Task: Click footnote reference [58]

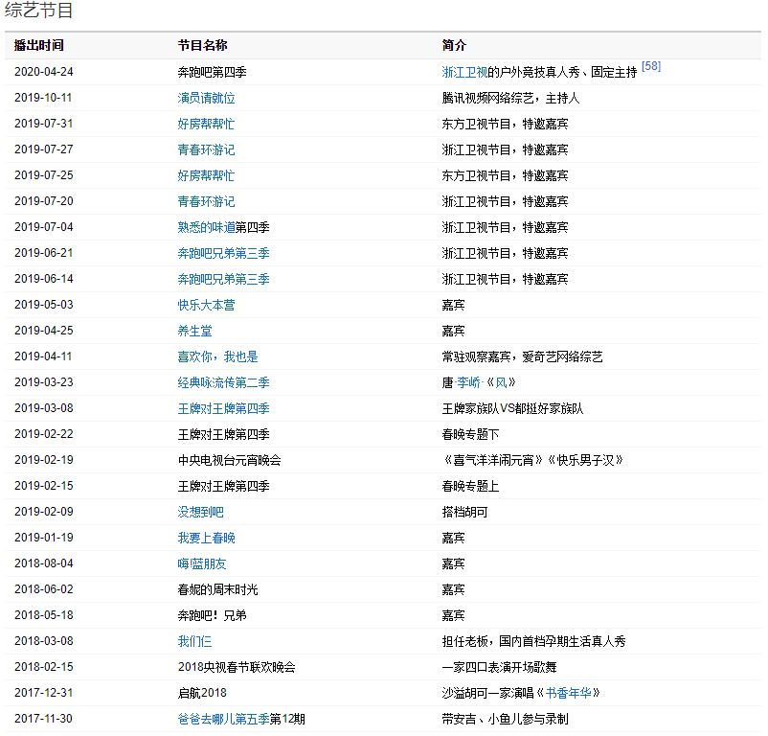Action: point(650,66)
